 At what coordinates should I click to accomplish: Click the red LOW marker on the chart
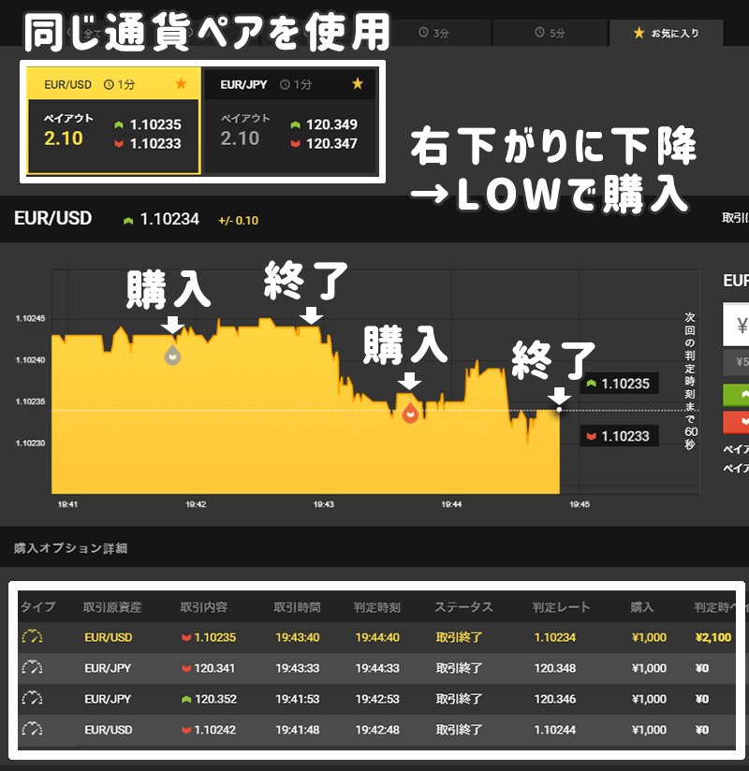pos(410,414)
